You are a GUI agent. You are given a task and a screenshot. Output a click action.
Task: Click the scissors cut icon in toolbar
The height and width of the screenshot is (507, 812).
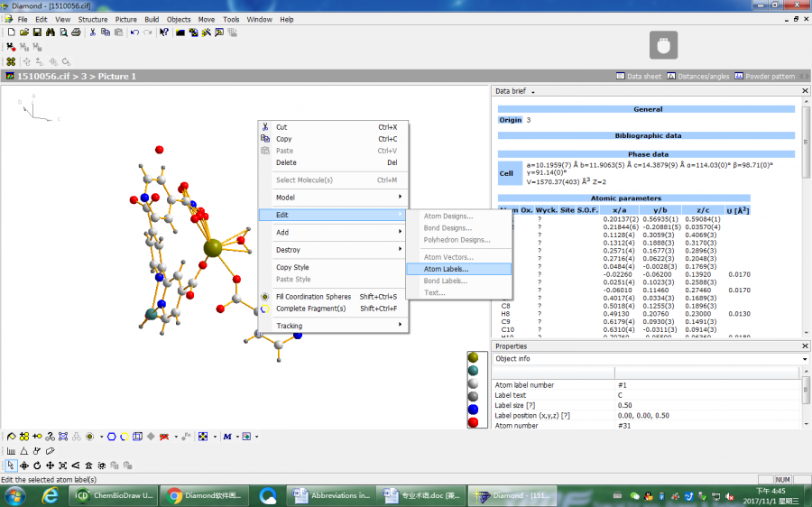(x=93, y=32)
